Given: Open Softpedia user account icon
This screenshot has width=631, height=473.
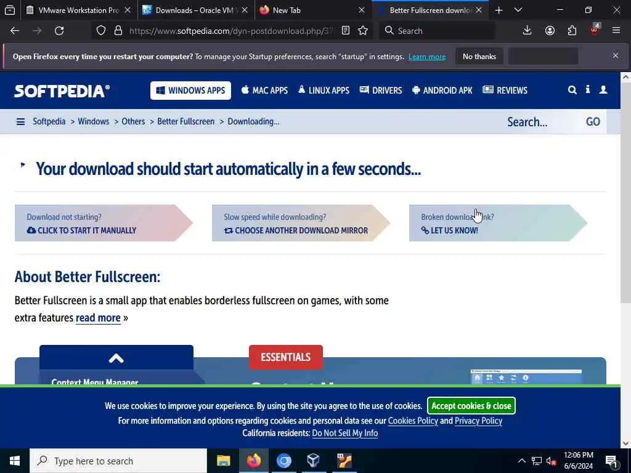Looking at the screenshot, I should 603,90.
